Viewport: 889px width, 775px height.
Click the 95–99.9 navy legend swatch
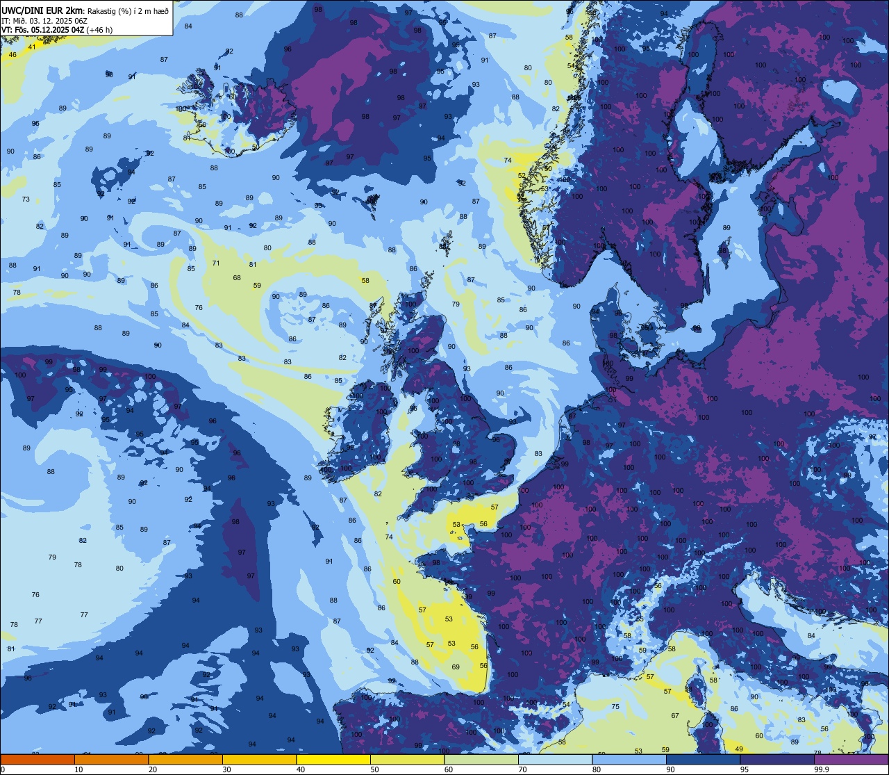[777, 760]
